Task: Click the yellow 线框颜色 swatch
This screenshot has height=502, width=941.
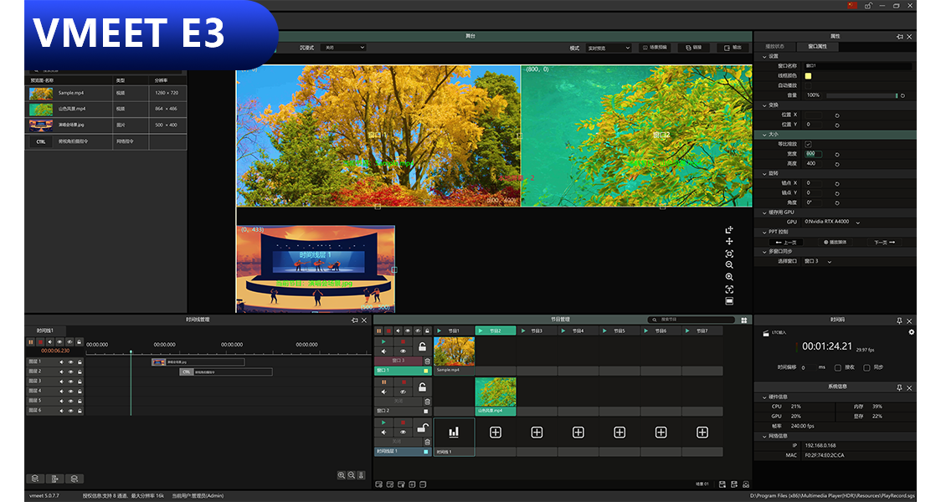Action: coord(808,75)
